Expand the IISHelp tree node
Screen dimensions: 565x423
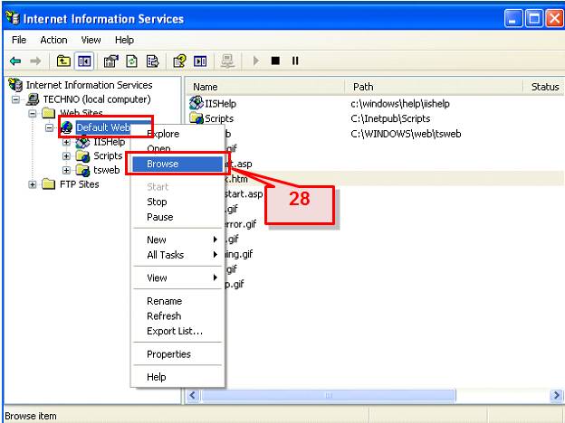coord(66,142)
